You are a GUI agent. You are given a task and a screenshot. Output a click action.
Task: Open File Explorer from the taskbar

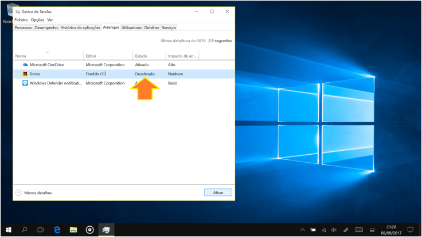pos(73,230)
